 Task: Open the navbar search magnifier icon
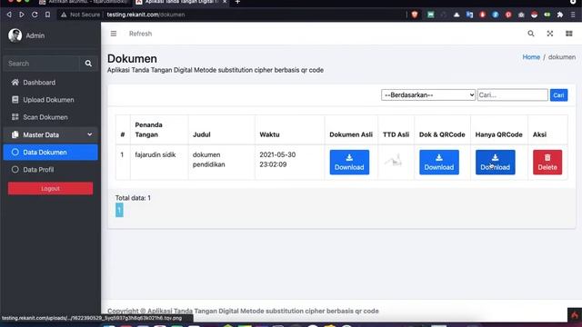[x=531, y=34]
